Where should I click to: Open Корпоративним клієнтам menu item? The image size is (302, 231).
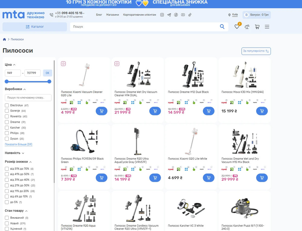[x=140, y=15]
